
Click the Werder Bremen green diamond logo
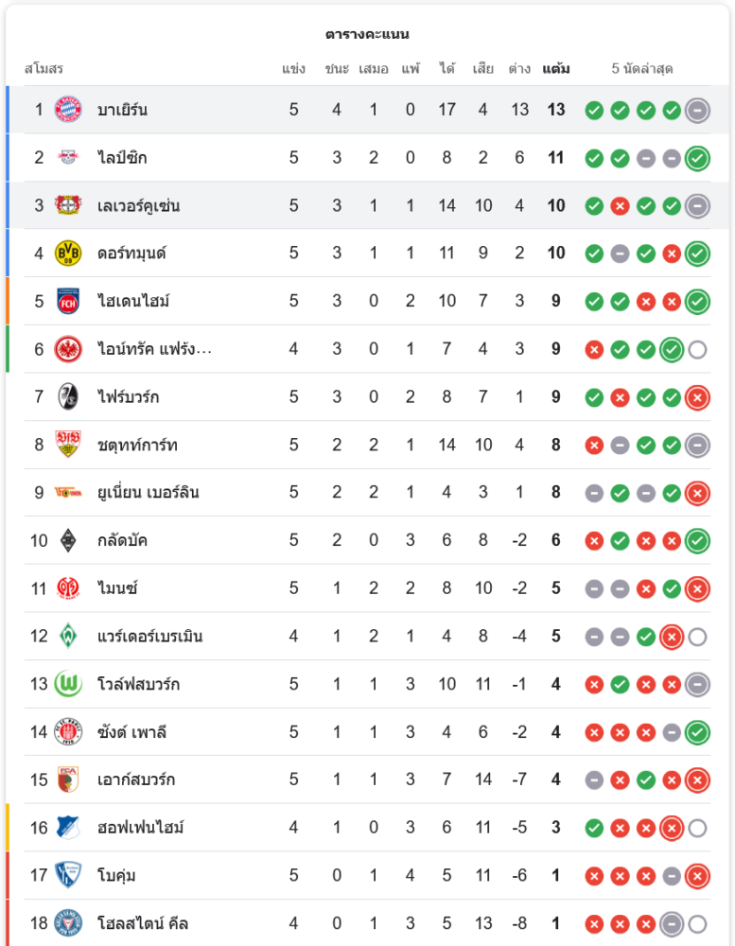pos(68,636)
